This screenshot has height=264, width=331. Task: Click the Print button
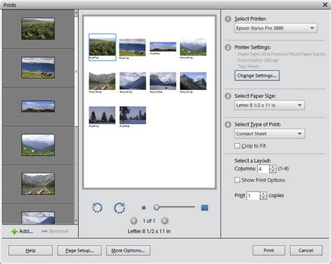(269, 250)
